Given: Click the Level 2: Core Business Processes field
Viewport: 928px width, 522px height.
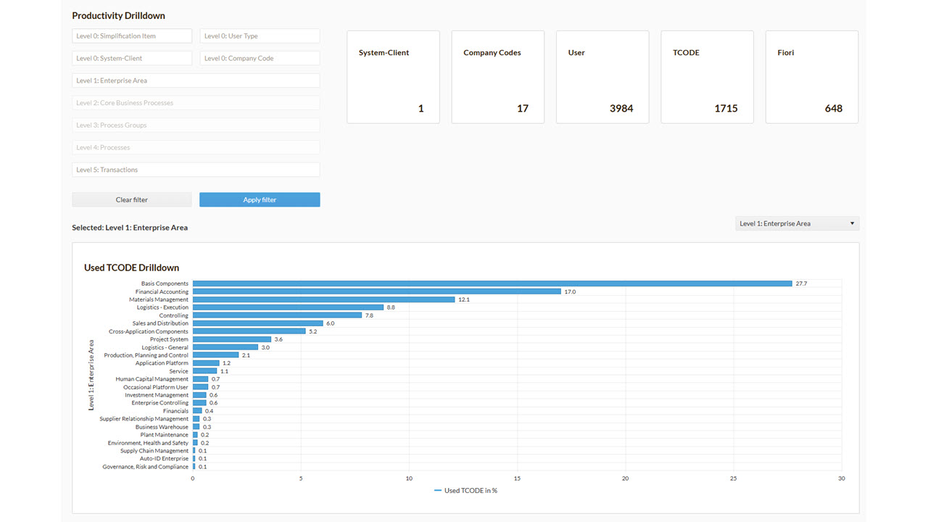Looking at the screenshot, I should coord(196,103).
